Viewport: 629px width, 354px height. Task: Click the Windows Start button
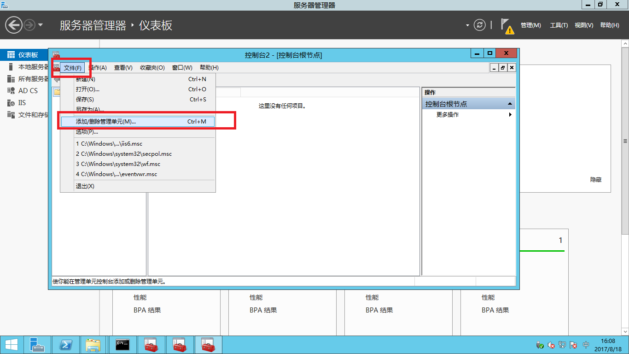click(x=11, y=344)
